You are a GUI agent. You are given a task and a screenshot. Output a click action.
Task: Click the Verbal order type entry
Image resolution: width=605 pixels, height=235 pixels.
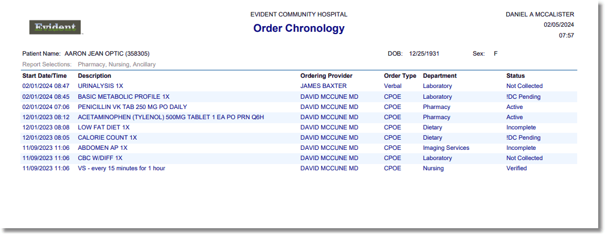click(x=393, y=86)
